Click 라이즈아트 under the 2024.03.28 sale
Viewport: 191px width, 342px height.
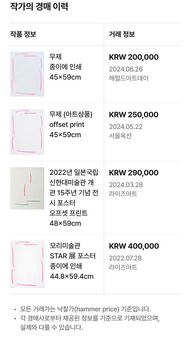coord(123,194)
